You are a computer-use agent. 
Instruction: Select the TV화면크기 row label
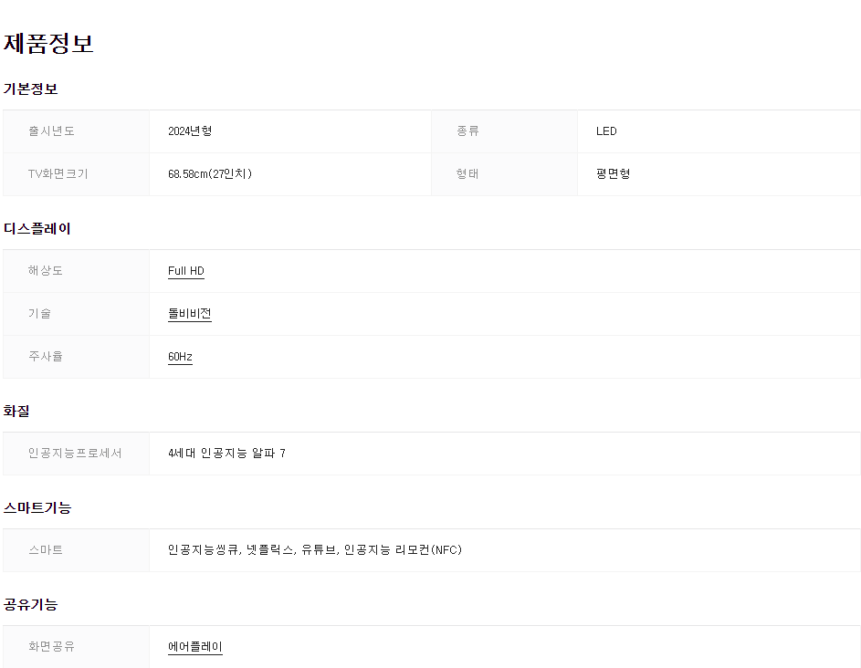point(58,174)
